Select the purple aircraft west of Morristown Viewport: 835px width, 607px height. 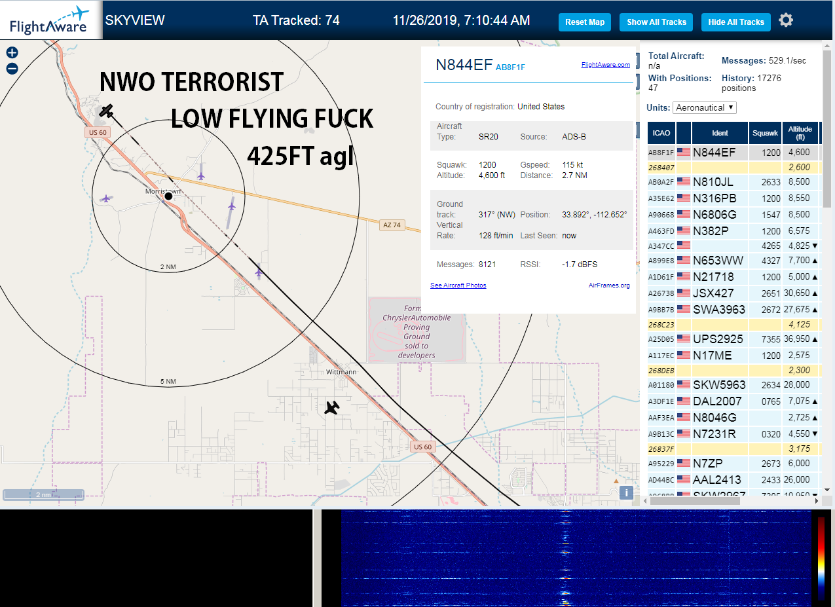coord(106,198)
